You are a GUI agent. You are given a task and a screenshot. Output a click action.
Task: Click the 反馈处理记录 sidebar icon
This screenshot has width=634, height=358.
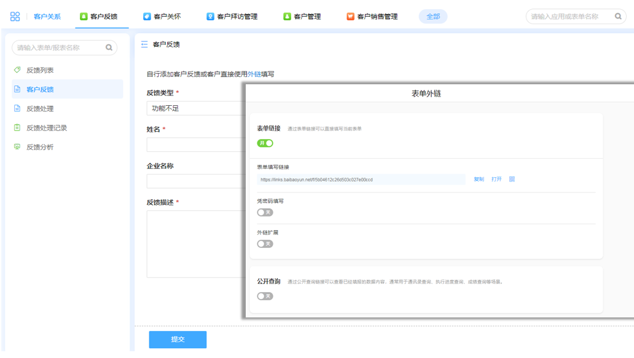[17, 128]
